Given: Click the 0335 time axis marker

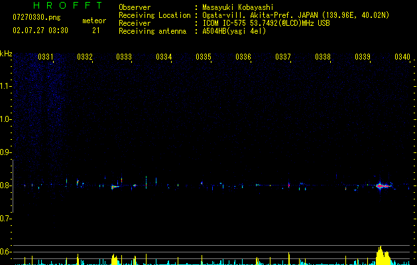Looking at the screenshot, I should pos(204,56).
